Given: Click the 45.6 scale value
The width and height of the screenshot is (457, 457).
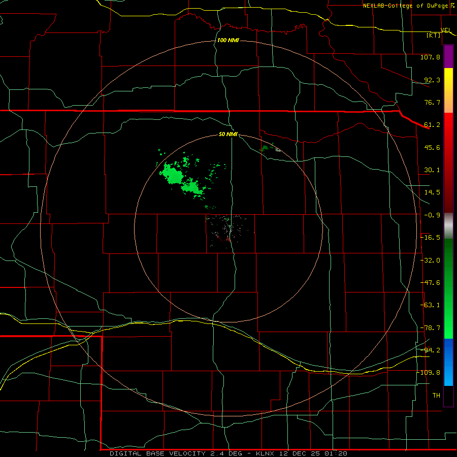Looking at the screenshot, I should click(x=432, y=147).
